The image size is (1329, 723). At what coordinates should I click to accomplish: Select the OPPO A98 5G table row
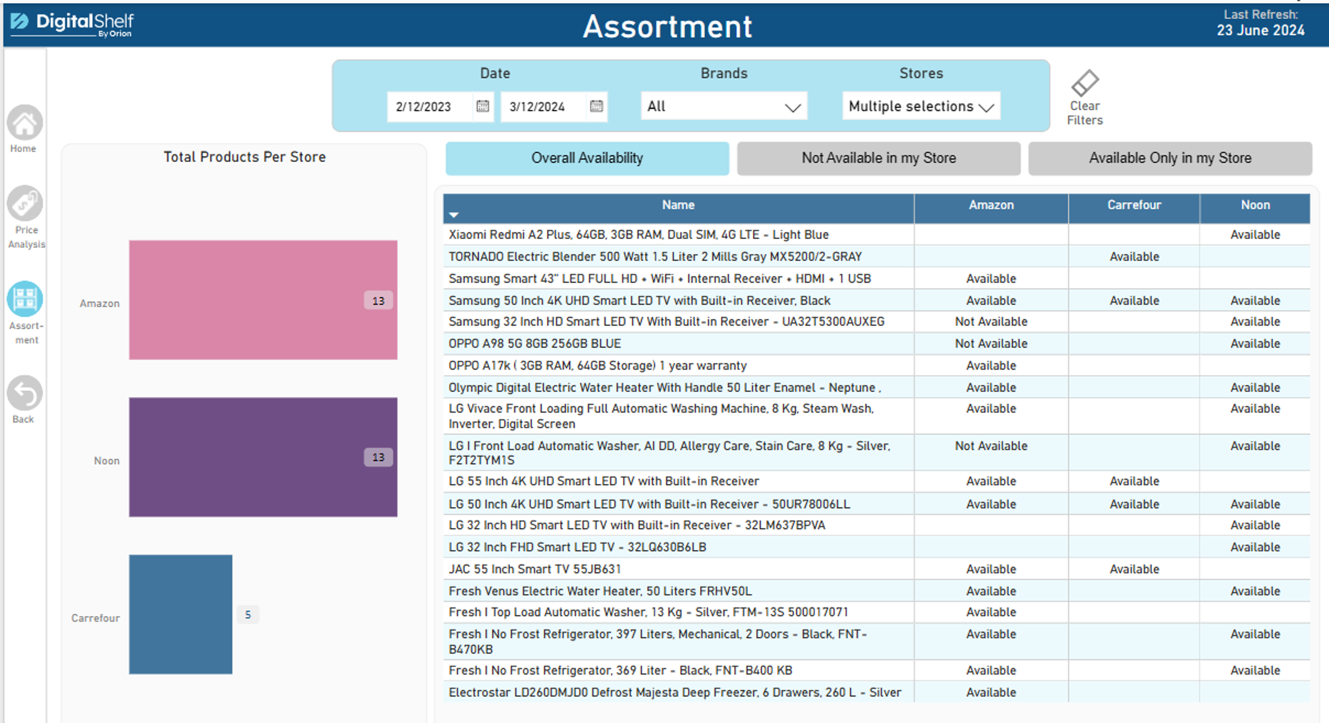click(x=535, y=344)
